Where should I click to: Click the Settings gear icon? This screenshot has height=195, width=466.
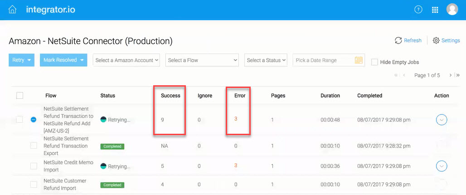[436, 41]
